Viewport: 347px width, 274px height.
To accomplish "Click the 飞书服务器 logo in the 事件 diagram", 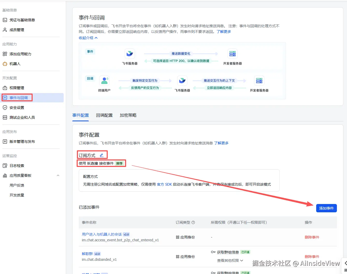I will [130, 54].
